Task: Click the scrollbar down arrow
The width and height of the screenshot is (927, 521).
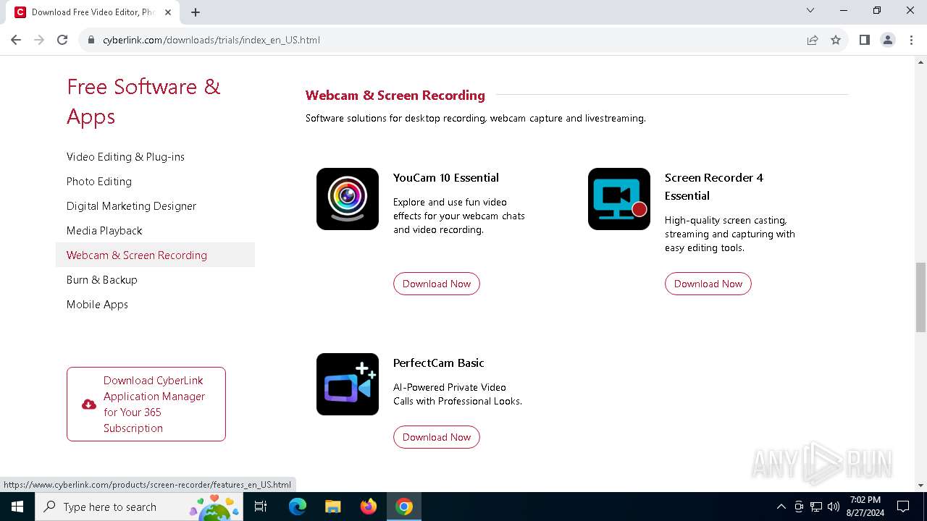Action: pos(920,486)
